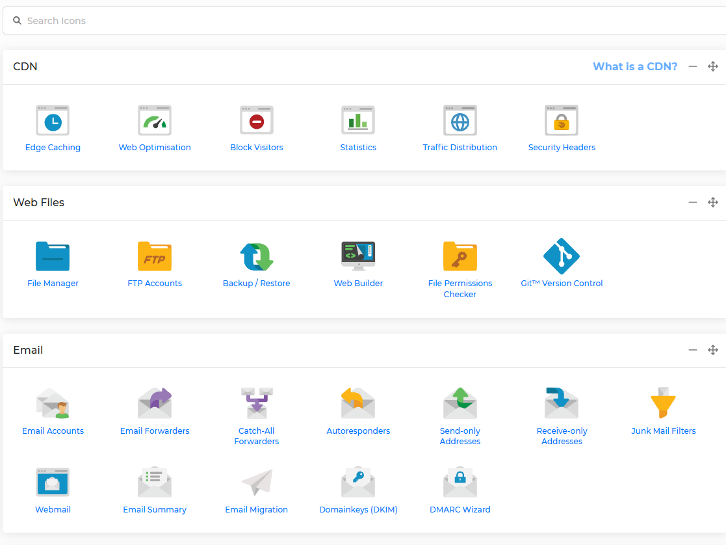726x545 pixels.
Task: Click the Web Files section move handle
Action: pyautogui.click(x=713, y=202)
